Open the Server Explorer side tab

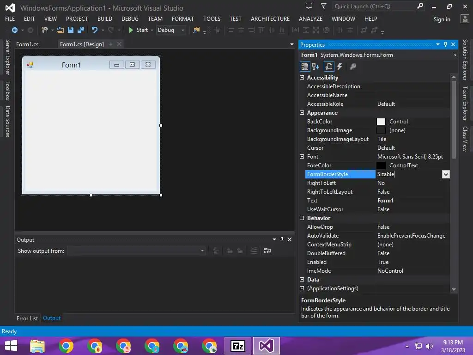point(8,57)
